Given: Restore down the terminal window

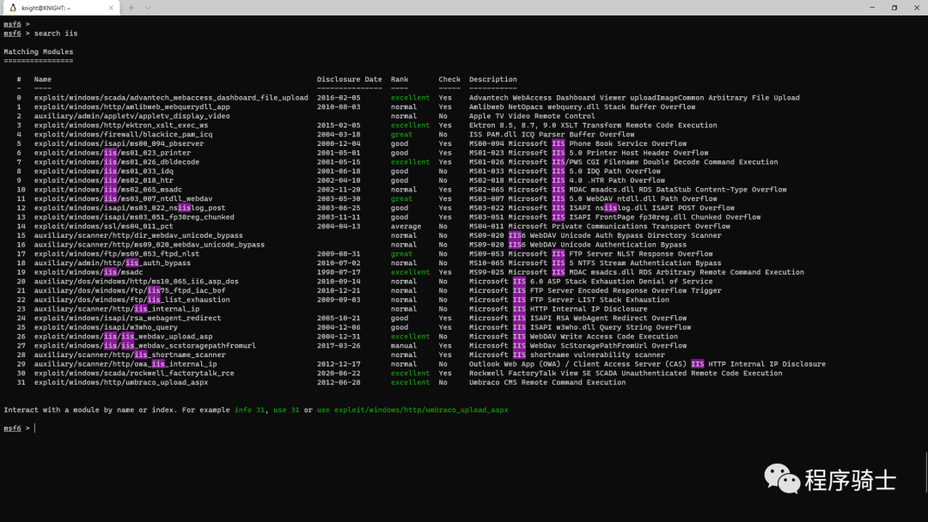Looking at the screenshot, I should 894,8.
